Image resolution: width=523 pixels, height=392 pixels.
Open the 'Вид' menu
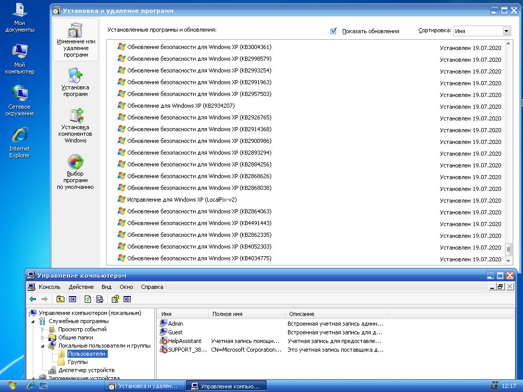106,287
